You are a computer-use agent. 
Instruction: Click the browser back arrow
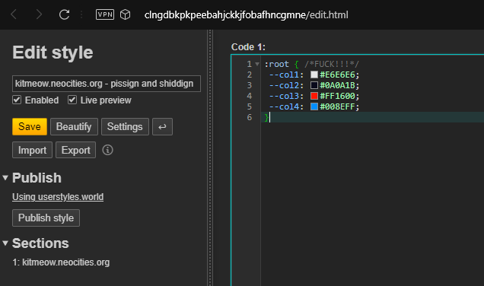[14, 14]
